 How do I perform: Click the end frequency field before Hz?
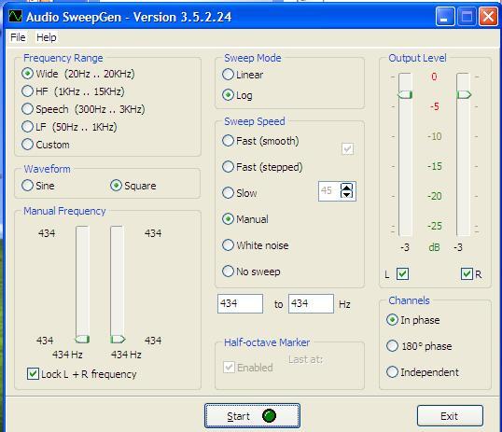[311, 303]
